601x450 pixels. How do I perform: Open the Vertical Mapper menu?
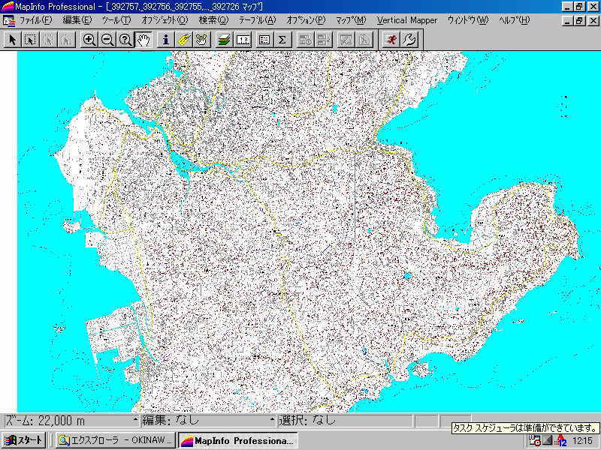(406, 20)
